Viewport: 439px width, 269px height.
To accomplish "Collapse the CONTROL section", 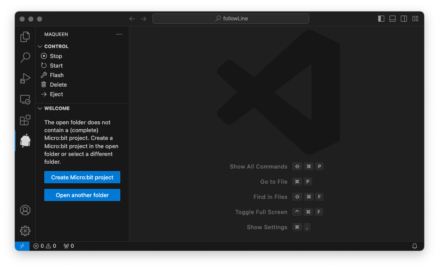I will [x=40, y=46].
